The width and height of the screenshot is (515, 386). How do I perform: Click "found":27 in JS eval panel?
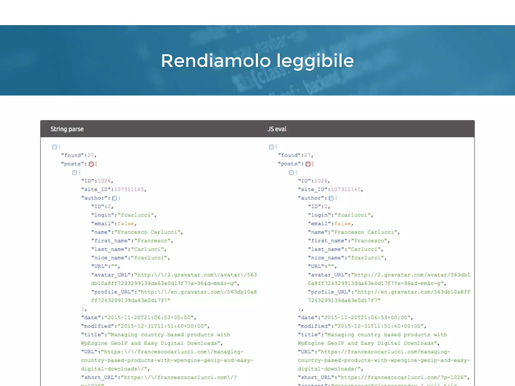[x=295, y=155]
